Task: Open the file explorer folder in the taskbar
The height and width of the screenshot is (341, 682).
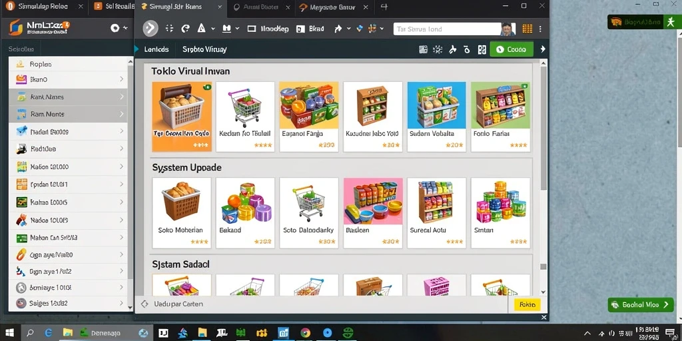Action: pyautogui.click(x=68, y=333)
